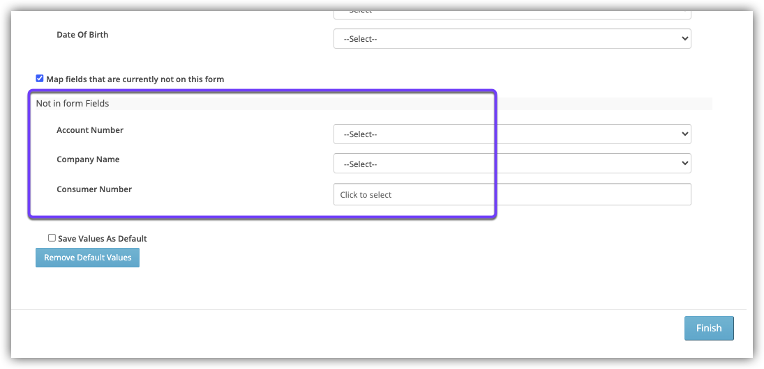Screen dimensions: 764x369
Task: Select the Company Name field label
Action: pos(88,159)
